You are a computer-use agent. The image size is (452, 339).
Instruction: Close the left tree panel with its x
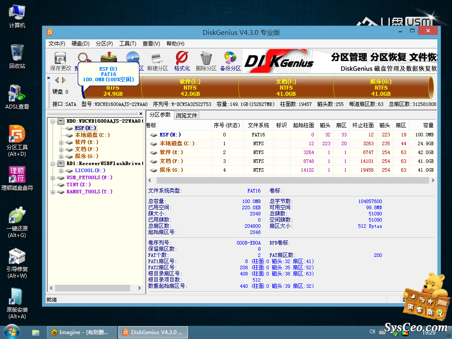tap(141, 113)
